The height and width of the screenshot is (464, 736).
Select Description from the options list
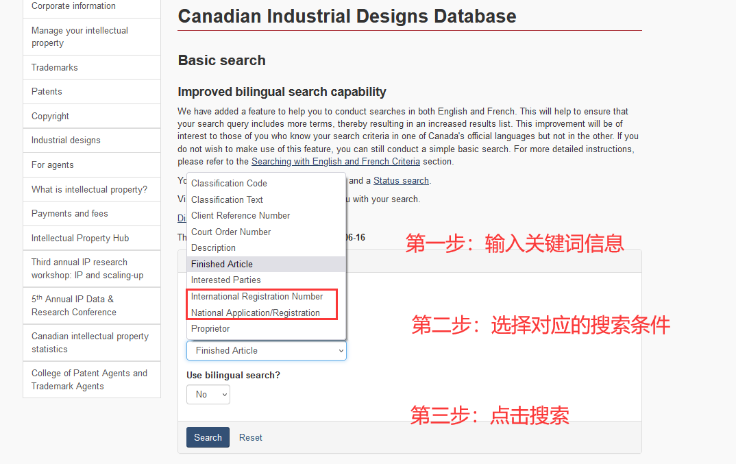pos(213,247)
